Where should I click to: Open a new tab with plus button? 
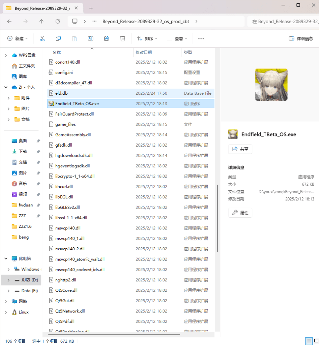[91, 8]
